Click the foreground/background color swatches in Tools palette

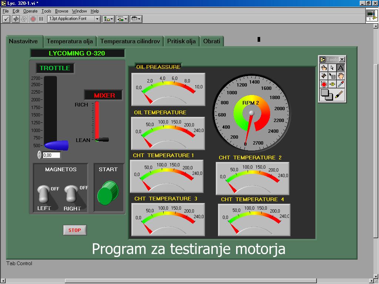[326, 95]
